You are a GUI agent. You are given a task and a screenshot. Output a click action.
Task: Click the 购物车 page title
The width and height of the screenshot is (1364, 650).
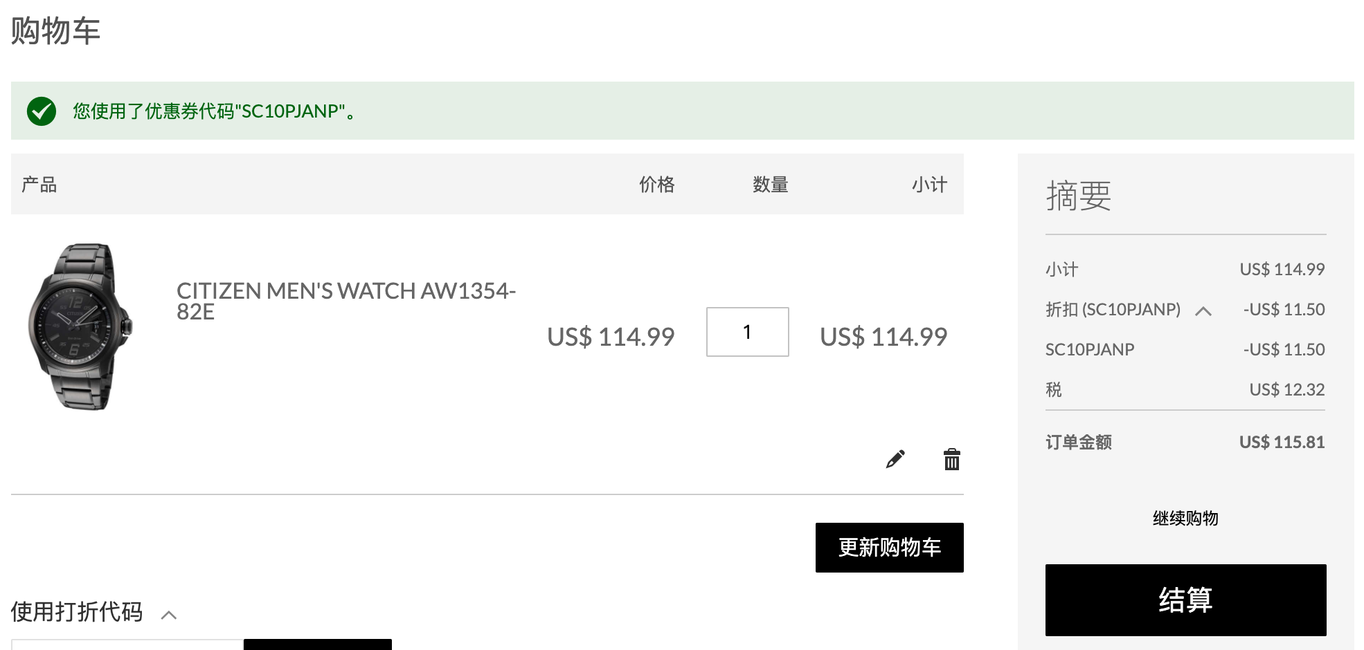[56, 30]
